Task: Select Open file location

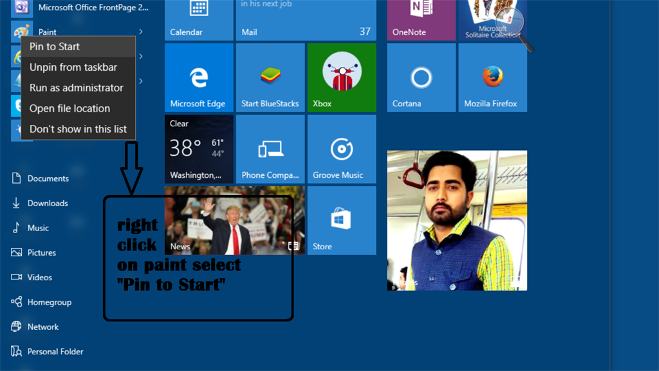Action: tap(78, 108)
